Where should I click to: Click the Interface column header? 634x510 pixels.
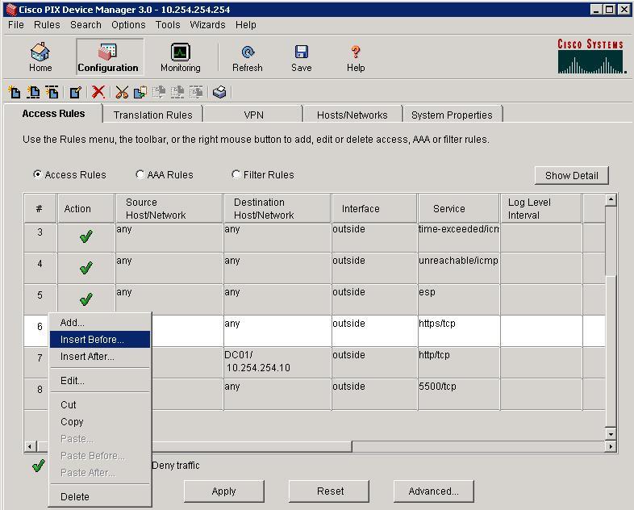[374, 209]
